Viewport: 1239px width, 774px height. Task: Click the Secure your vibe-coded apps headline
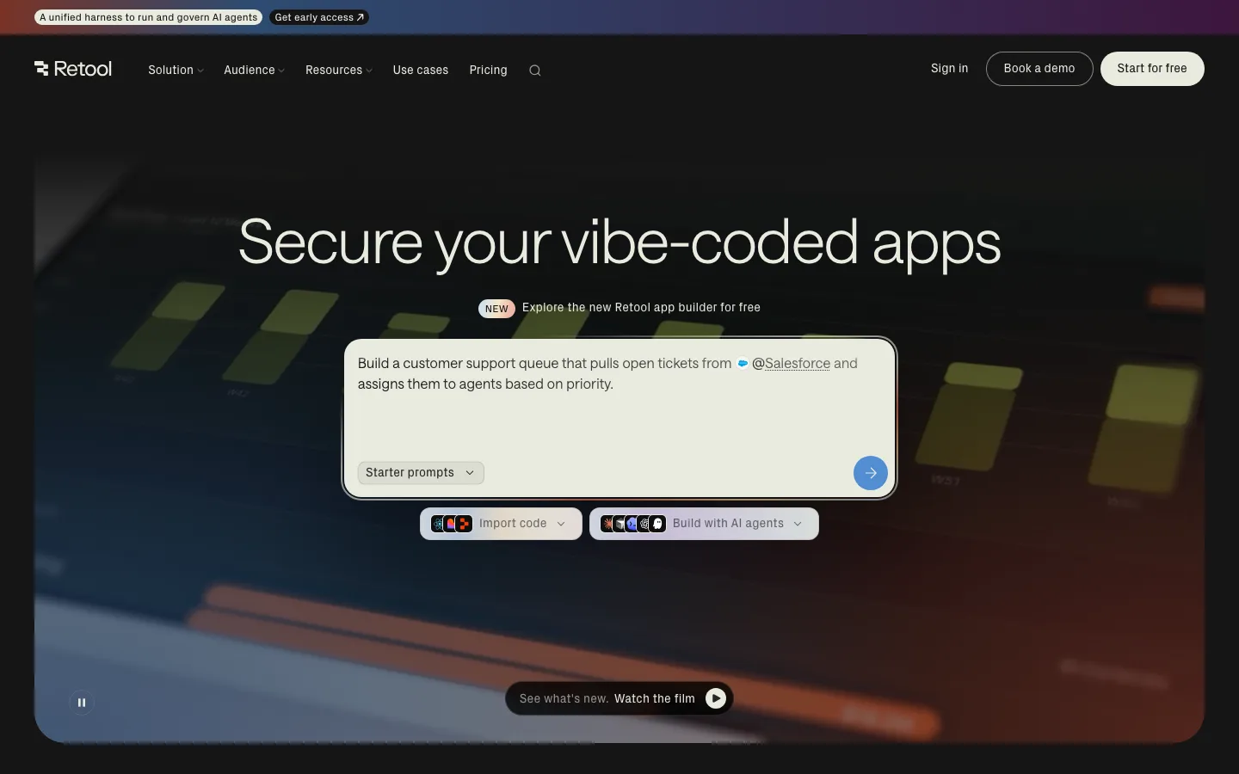[x=619, y=243]
